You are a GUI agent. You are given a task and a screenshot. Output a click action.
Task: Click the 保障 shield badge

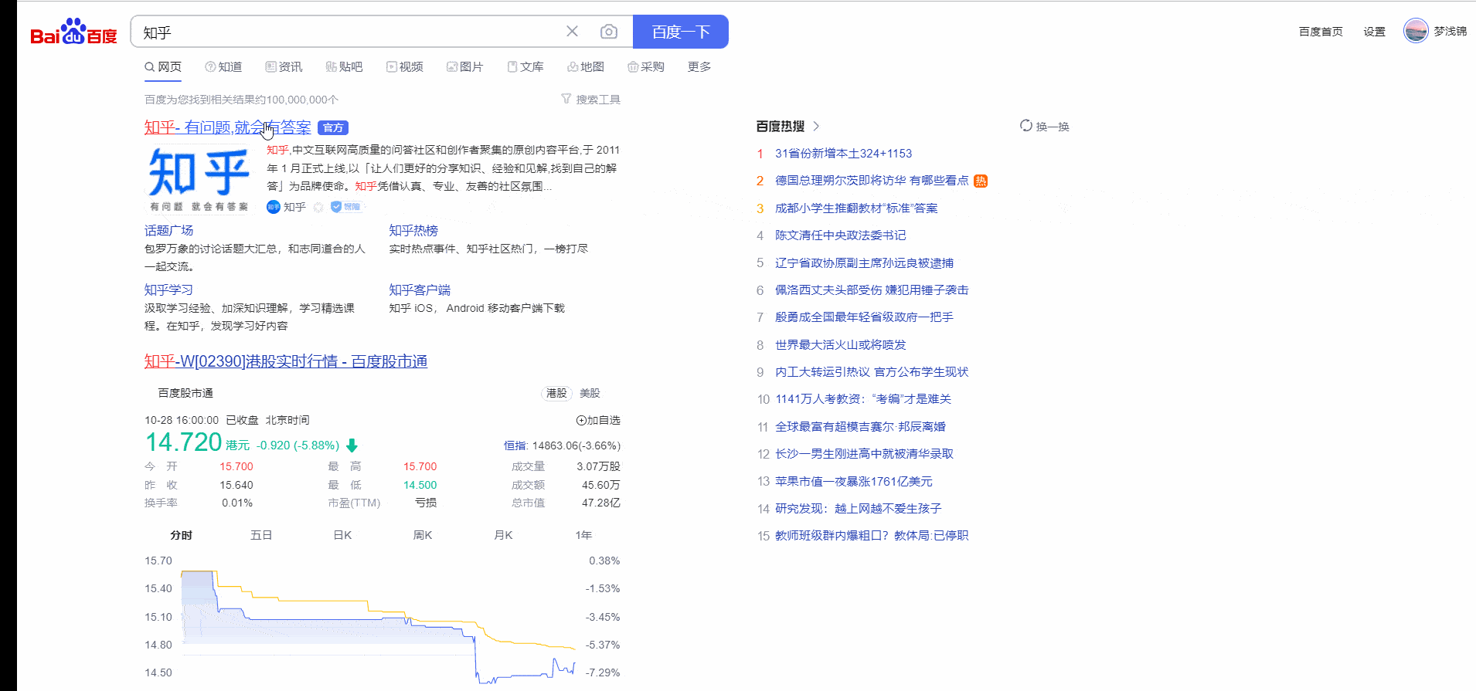pos(346,207)
